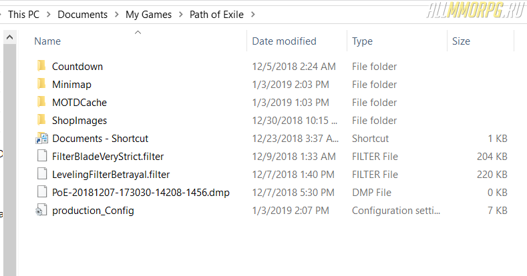Click the LevelingFilterBetrayal.filter file icon
The width and height of the screenshot is (527, 276).
[x=42, y=174]
